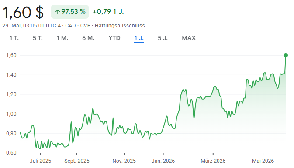Click the Juli 2025 axis label
Viewport: 294px width, 168px height.
(40, 161)
